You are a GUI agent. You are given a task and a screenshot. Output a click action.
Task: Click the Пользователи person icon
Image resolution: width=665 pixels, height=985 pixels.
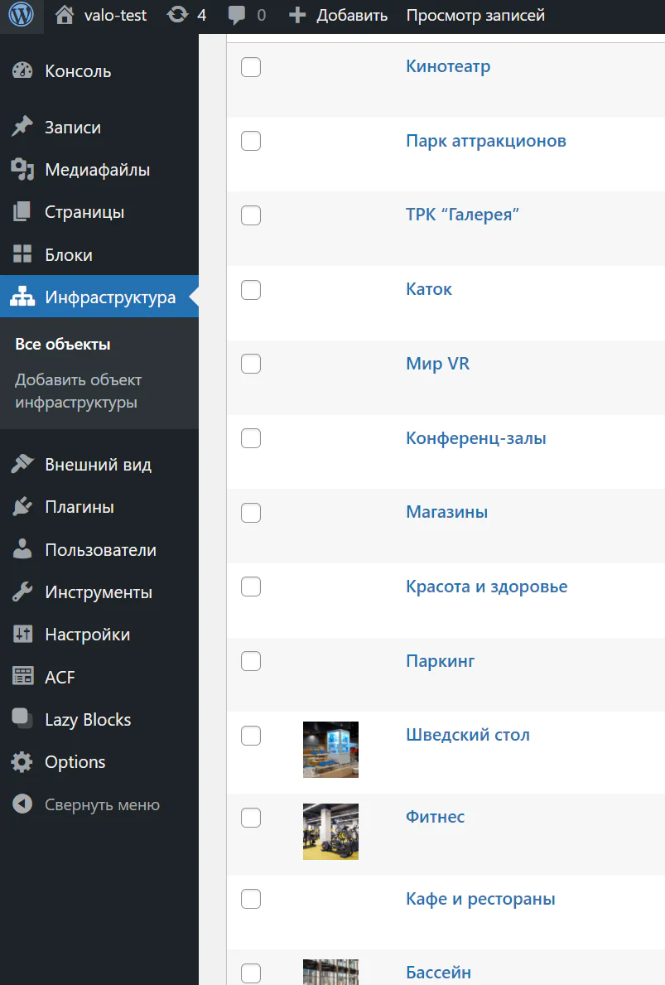[x=22, y=549]
